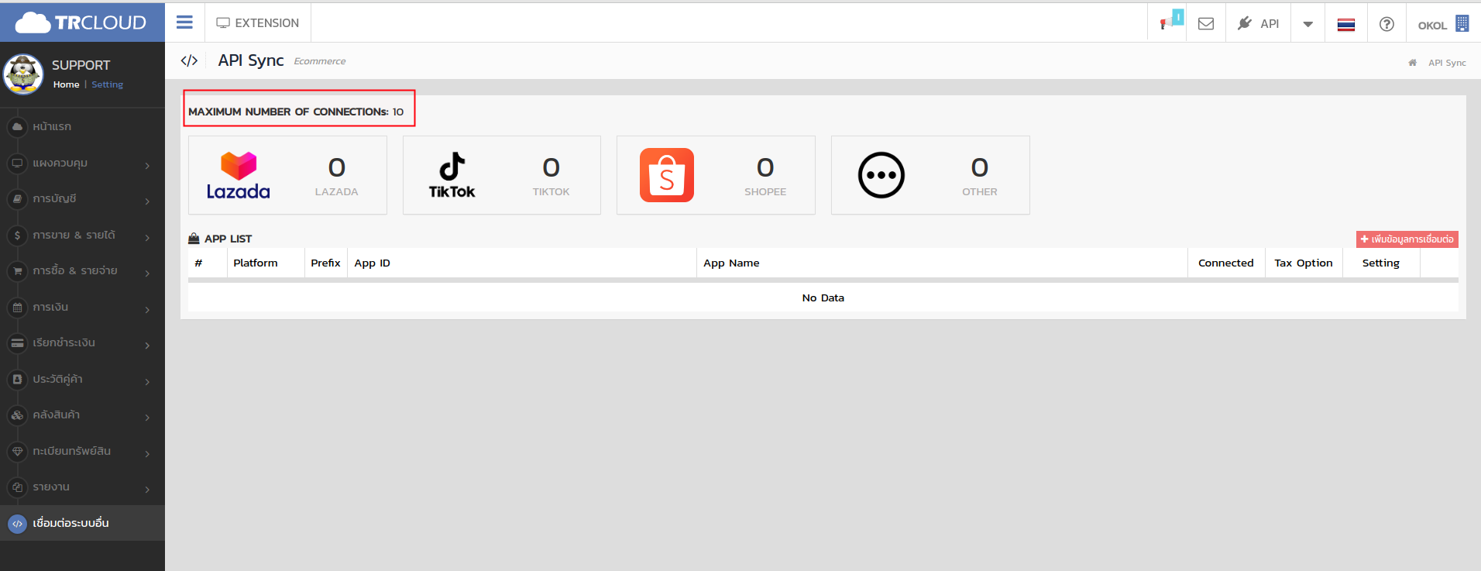1481x571 pixels.
Task: Click the API Sync breadcrumb link
Action: [1447, 63]
